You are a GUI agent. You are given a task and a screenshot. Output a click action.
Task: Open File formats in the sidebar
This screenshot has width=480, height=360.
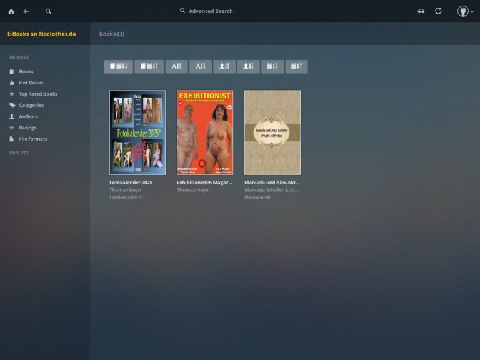32,139
